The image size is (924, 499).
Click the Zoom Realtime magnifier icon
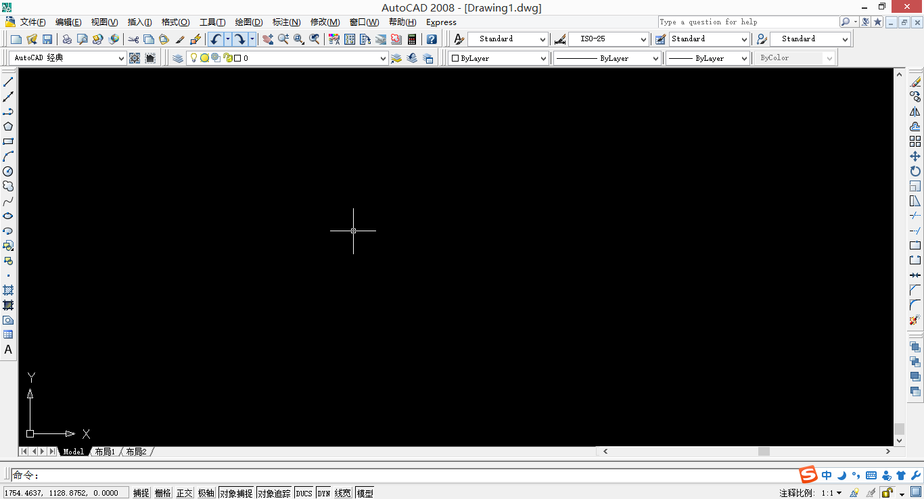283,39
